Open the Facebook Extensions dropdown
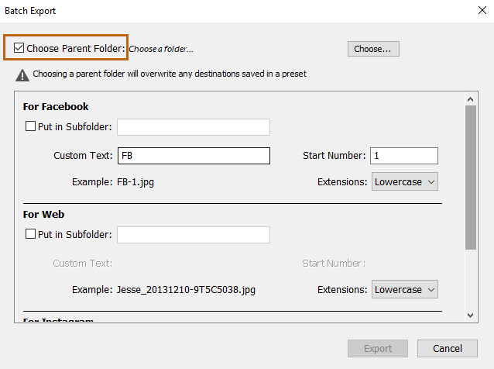494x369 pixels. tap(405, 182)
